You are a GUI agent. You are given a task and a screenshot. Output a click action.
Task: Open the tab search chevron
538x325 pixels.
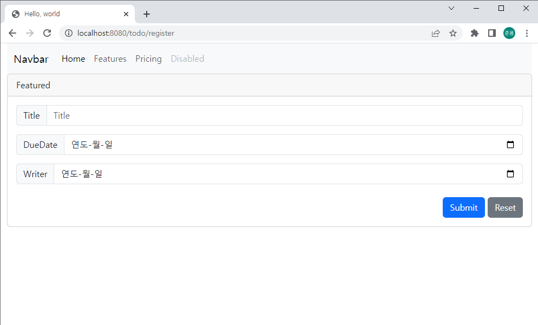(451, 8)
